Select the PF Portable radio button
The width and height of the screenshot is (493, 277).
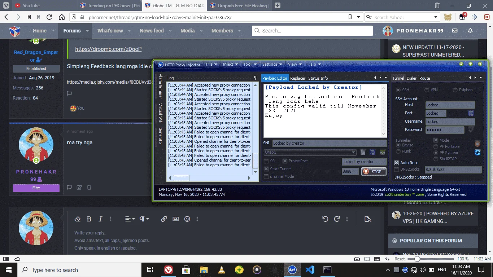(436, 146)
